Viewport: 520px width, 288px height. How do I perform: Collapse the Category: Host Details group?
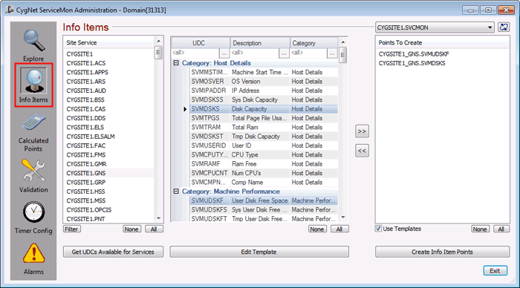(176, 63)
